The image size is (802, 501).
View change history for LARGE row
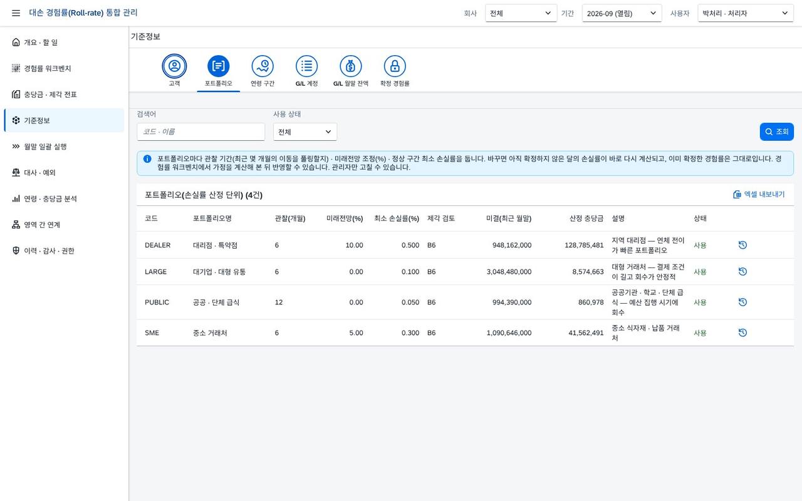(x=742, y=272)
